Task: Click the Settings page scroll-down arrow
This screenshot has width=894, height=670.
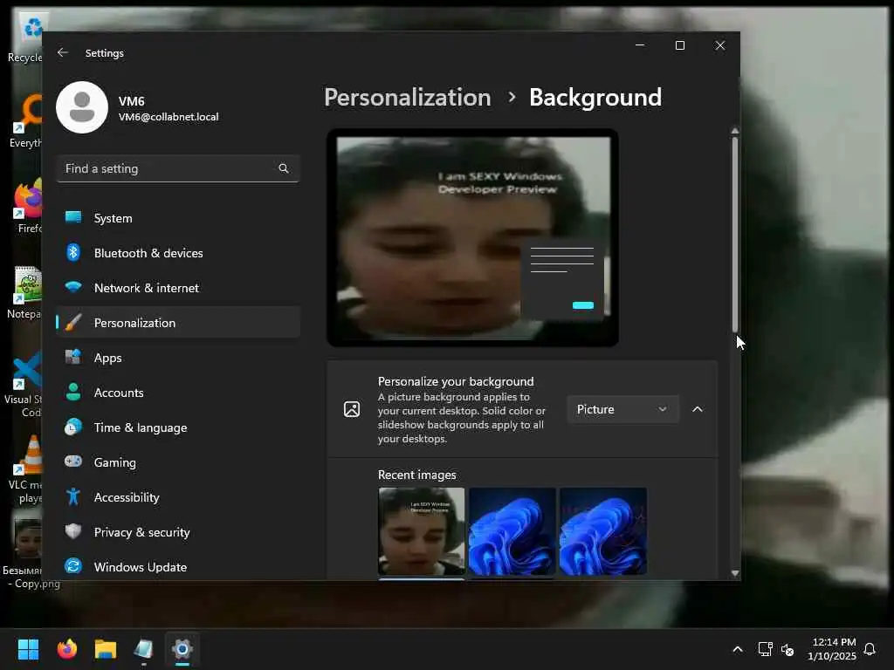Action: pyautogui.click(x=735, y=573)
